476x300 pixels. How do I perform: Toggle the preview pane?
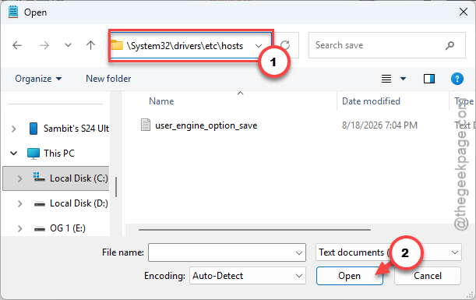pos(429,79)
